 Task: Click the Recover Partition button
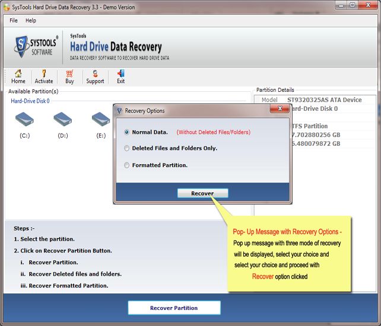click(174, 308)
